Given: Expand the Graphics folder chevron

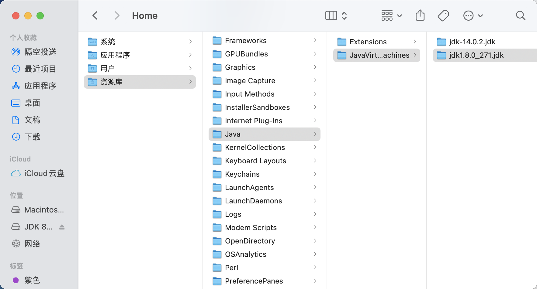Looking at the screenshot, I should click(x=315, y=67).
